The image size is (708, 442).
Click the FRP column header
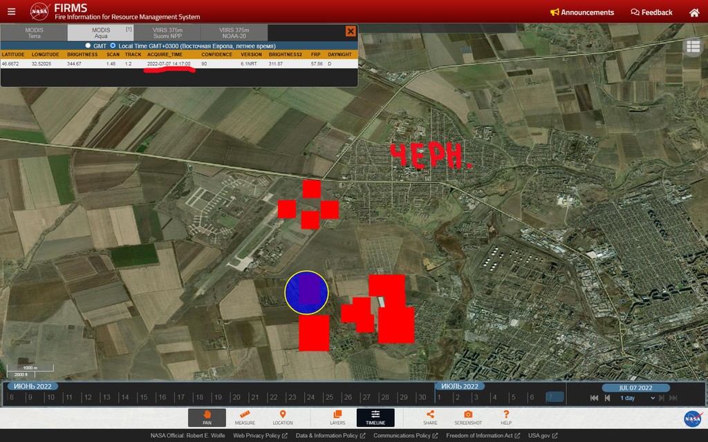coord(315,55)
